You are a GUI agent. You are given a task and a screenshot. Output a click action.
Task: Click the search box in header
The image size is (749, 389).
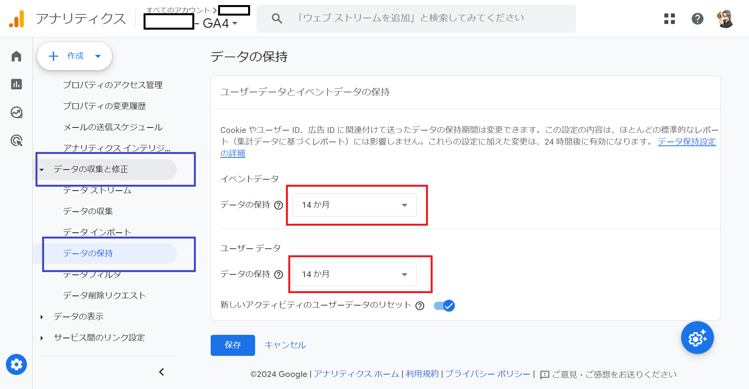click(x=416, y=18)
